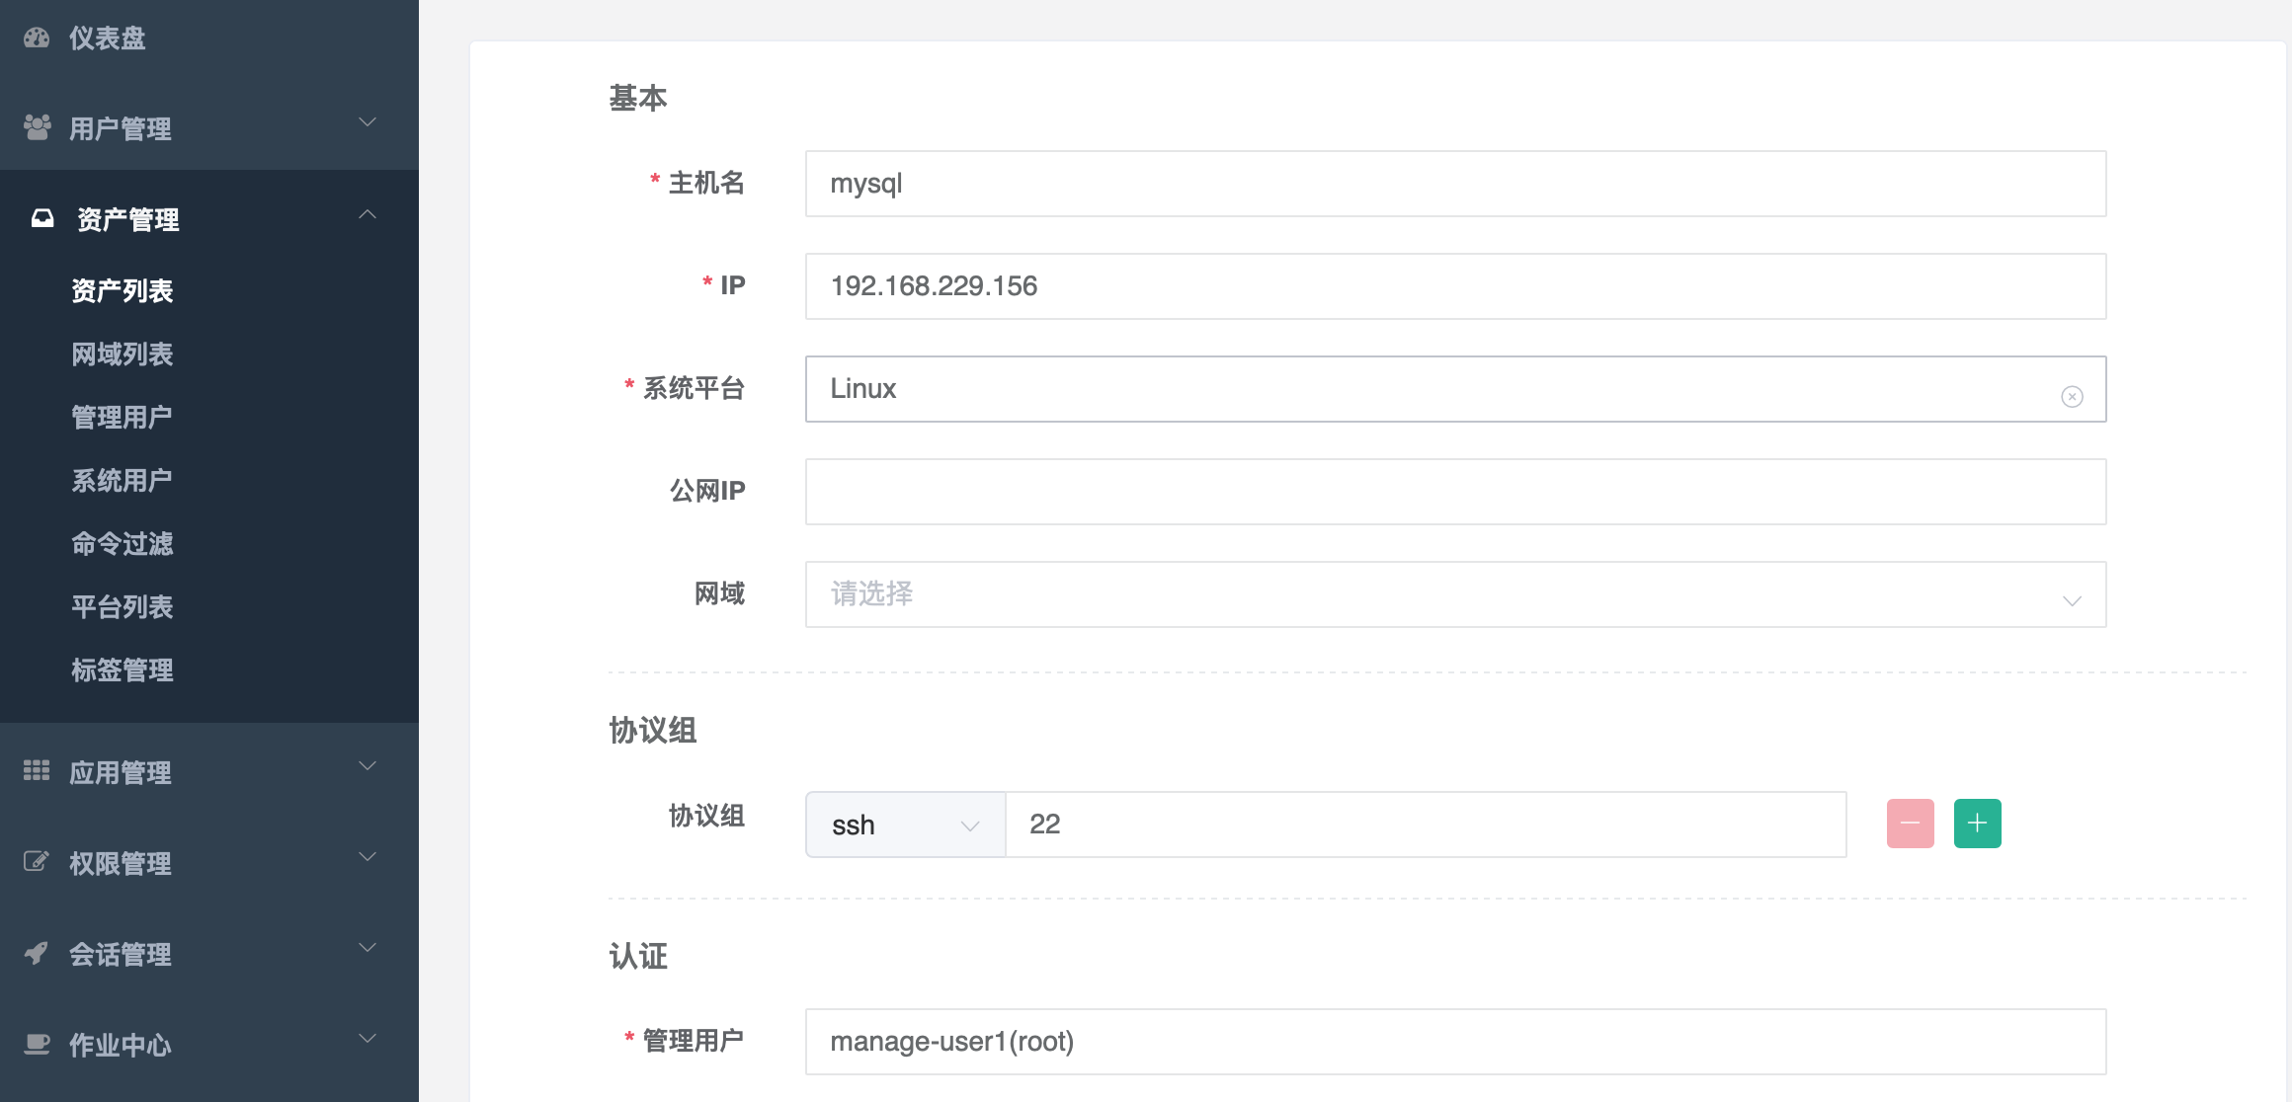Go to 系统用户
The width and height of the screenshot is (2292, 1102).
123,481
